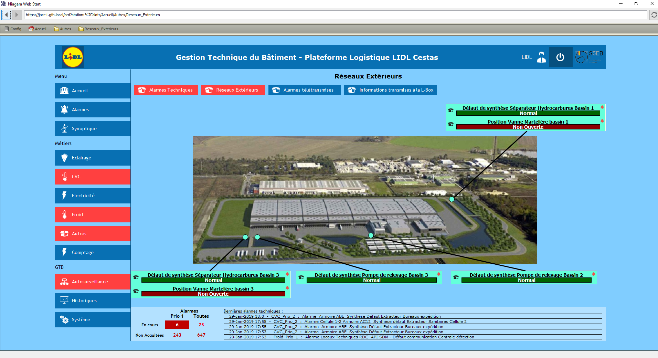Click the lightning icon in Electricité
The height and width of the screenshot is (358, 658).
[64, 196]
